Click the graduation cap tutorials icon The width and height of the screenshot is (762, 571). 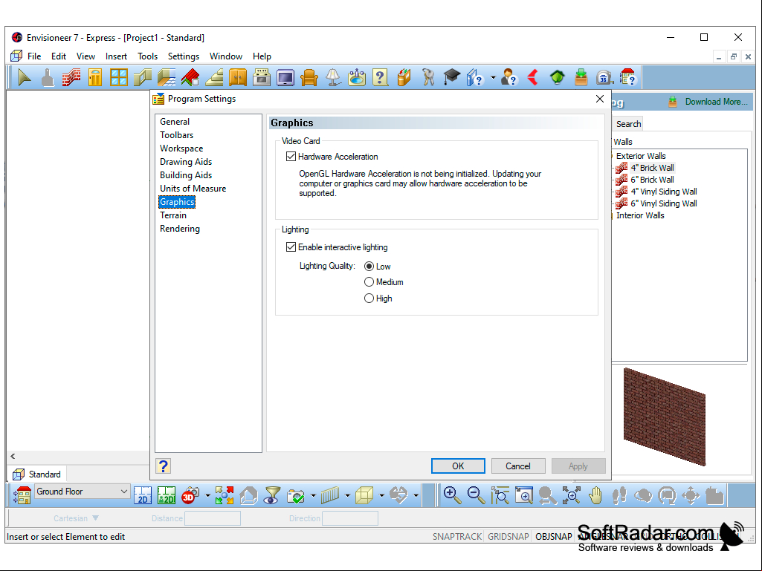[451, 77]
